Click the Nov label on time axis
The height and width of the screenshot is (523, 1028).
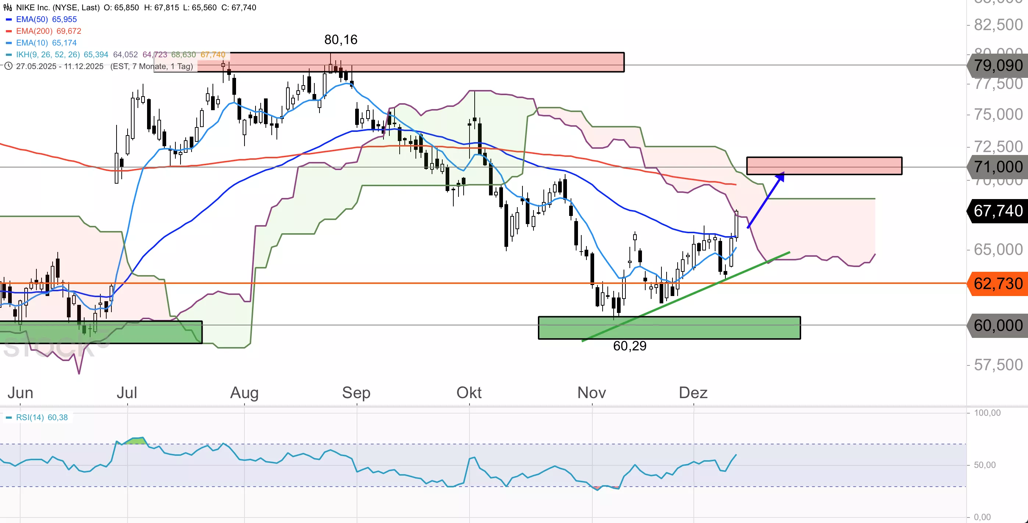[x=592, y=393]
